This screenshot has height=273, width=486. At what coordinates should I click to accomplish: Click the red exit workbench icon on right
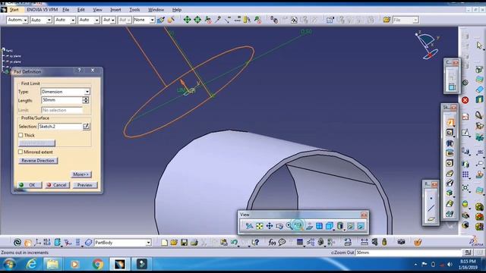click(465, 100)
